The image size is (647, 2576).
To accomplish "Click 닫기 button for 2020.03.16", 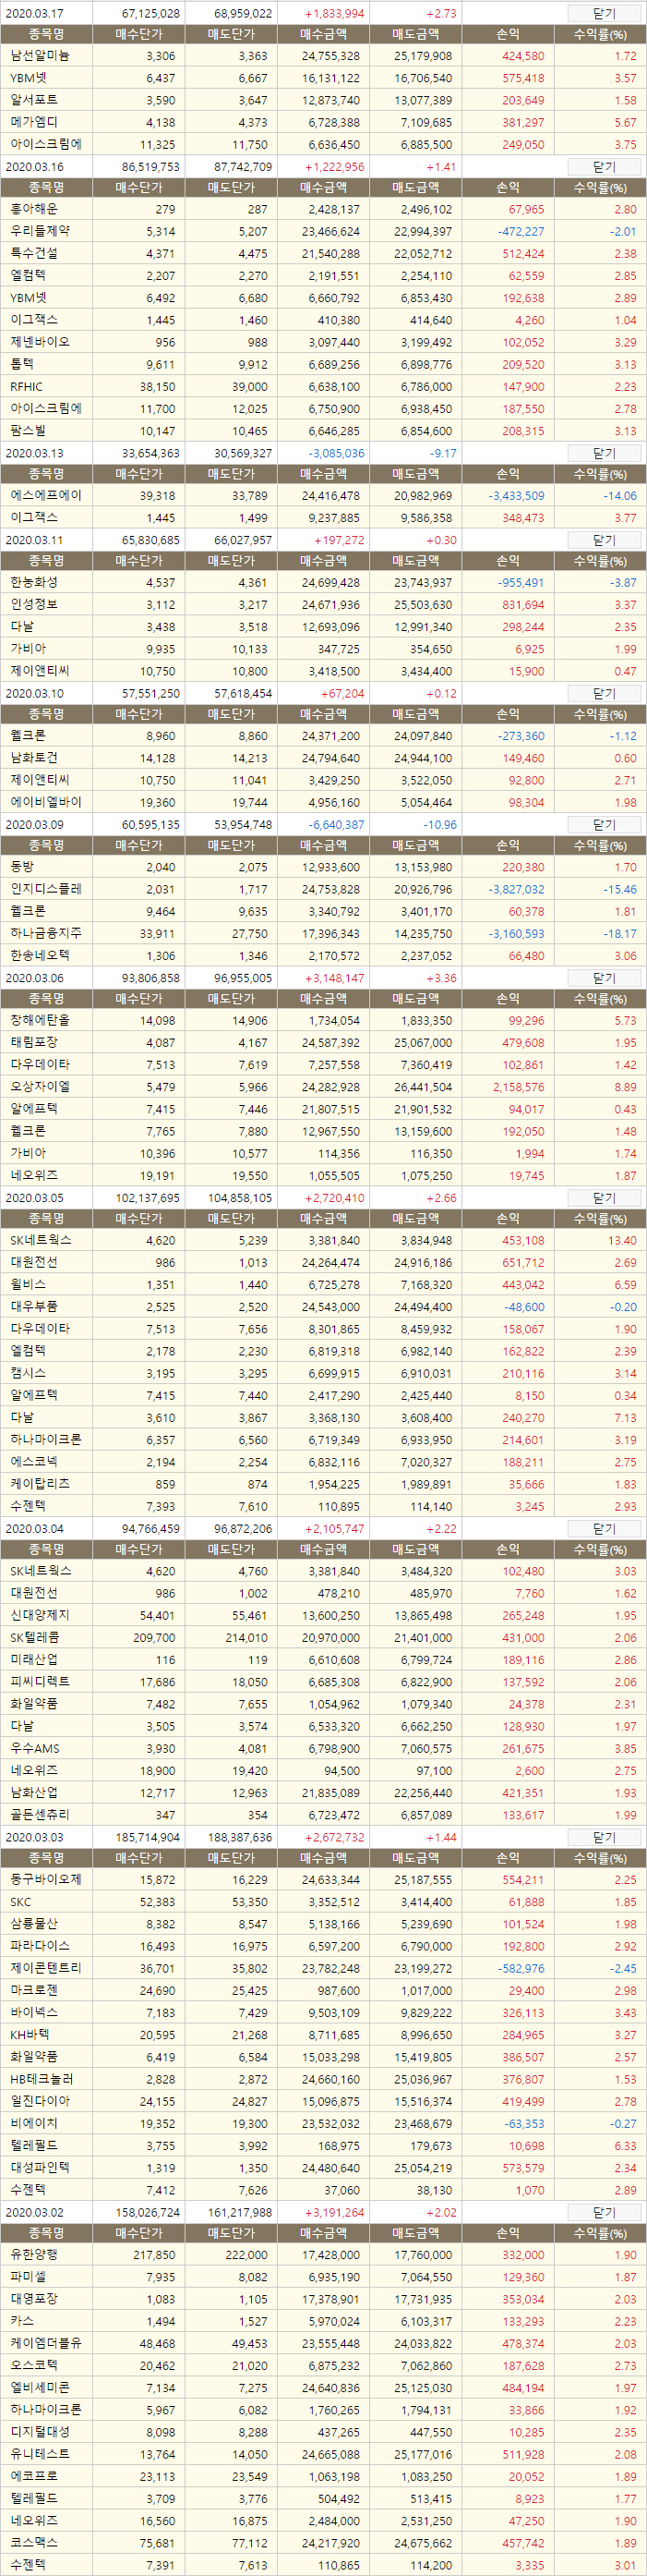I will click(x=604, y=167).
